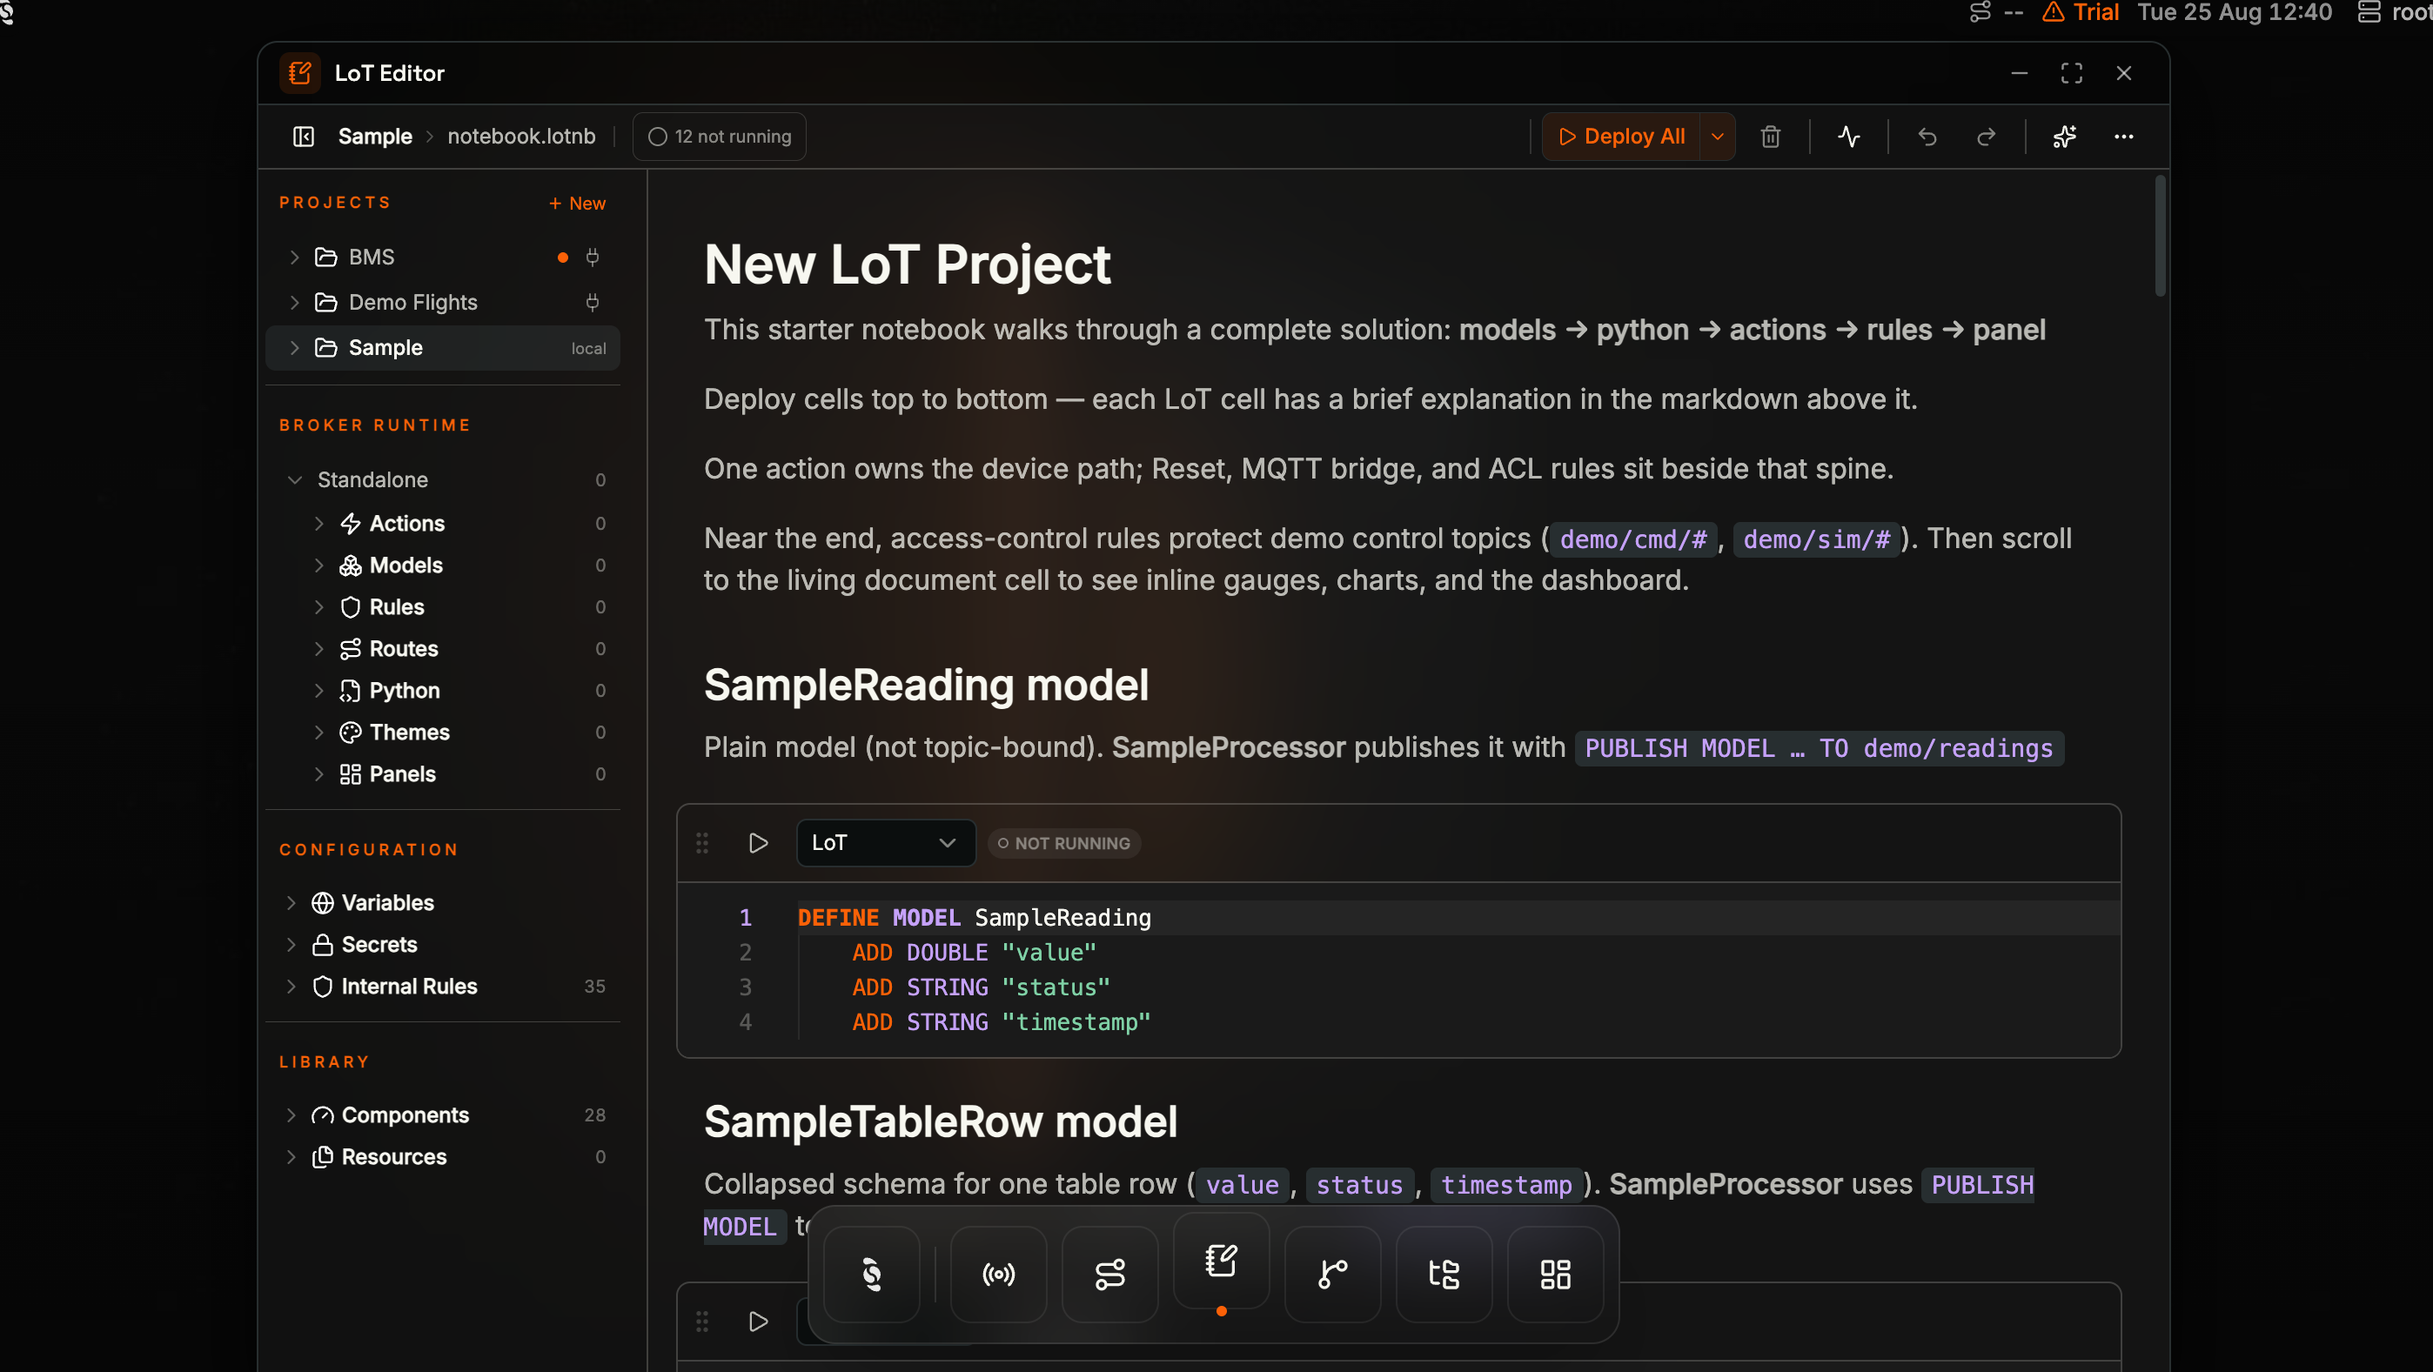Expand the Rules tree node
Image resolution: width=2433 pixels, height=1372 pixels.
click(319, 606)
